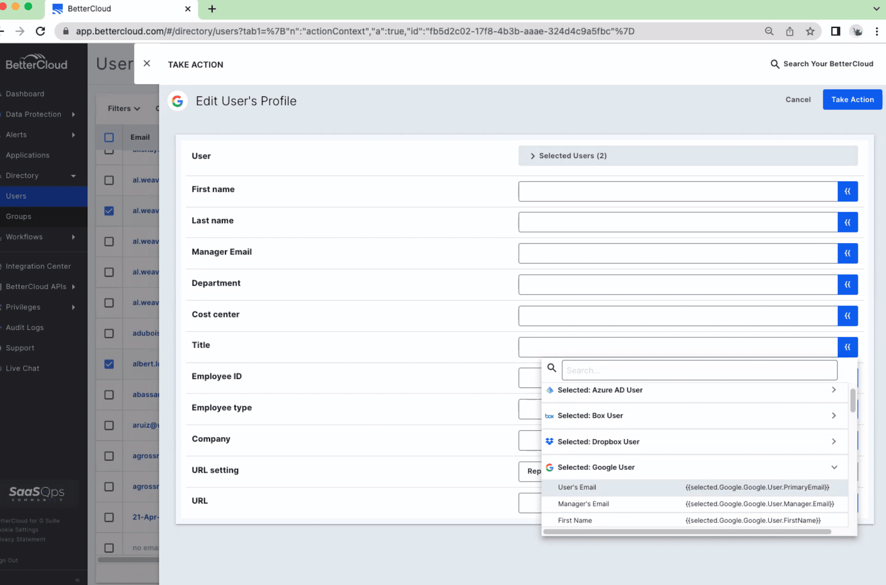
Task: Click the Title variable insert icon
Action: point(847,347)
